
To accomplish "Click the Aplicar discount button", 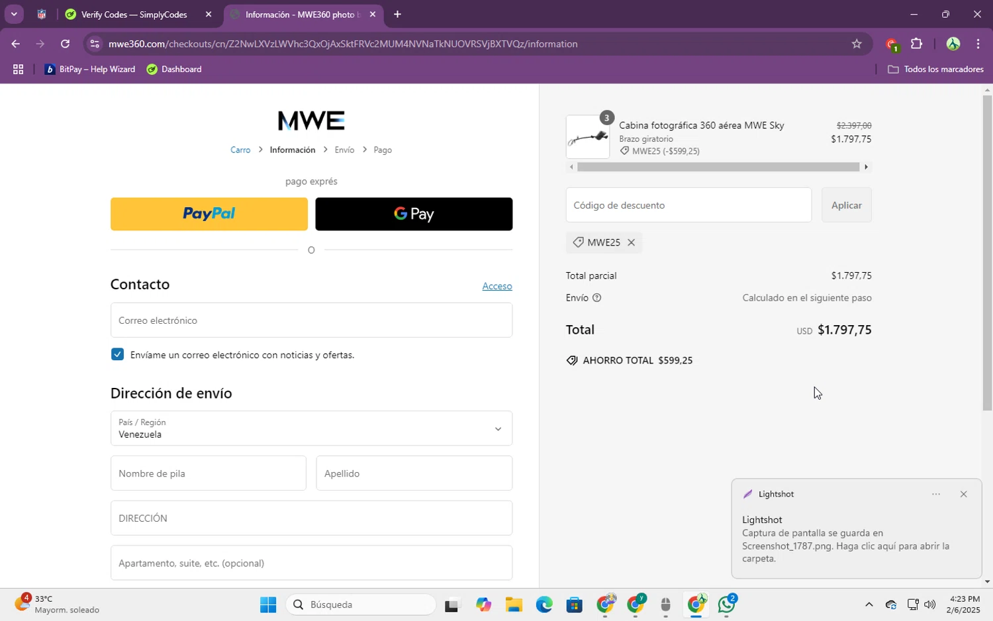I will 847,205.
